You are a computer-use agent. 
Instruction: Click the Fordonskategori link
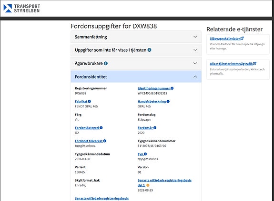pyautogui.click(x=87, y=128)
